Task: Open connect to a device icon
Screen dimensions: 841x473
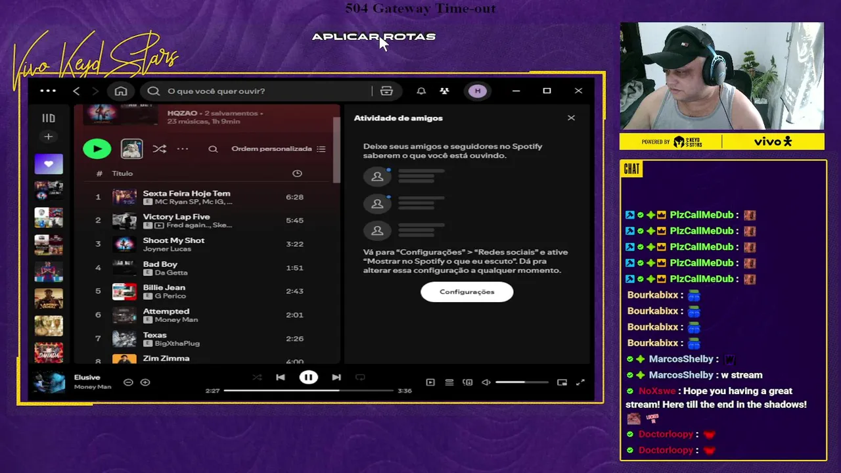Action: [x=468, y=382]
